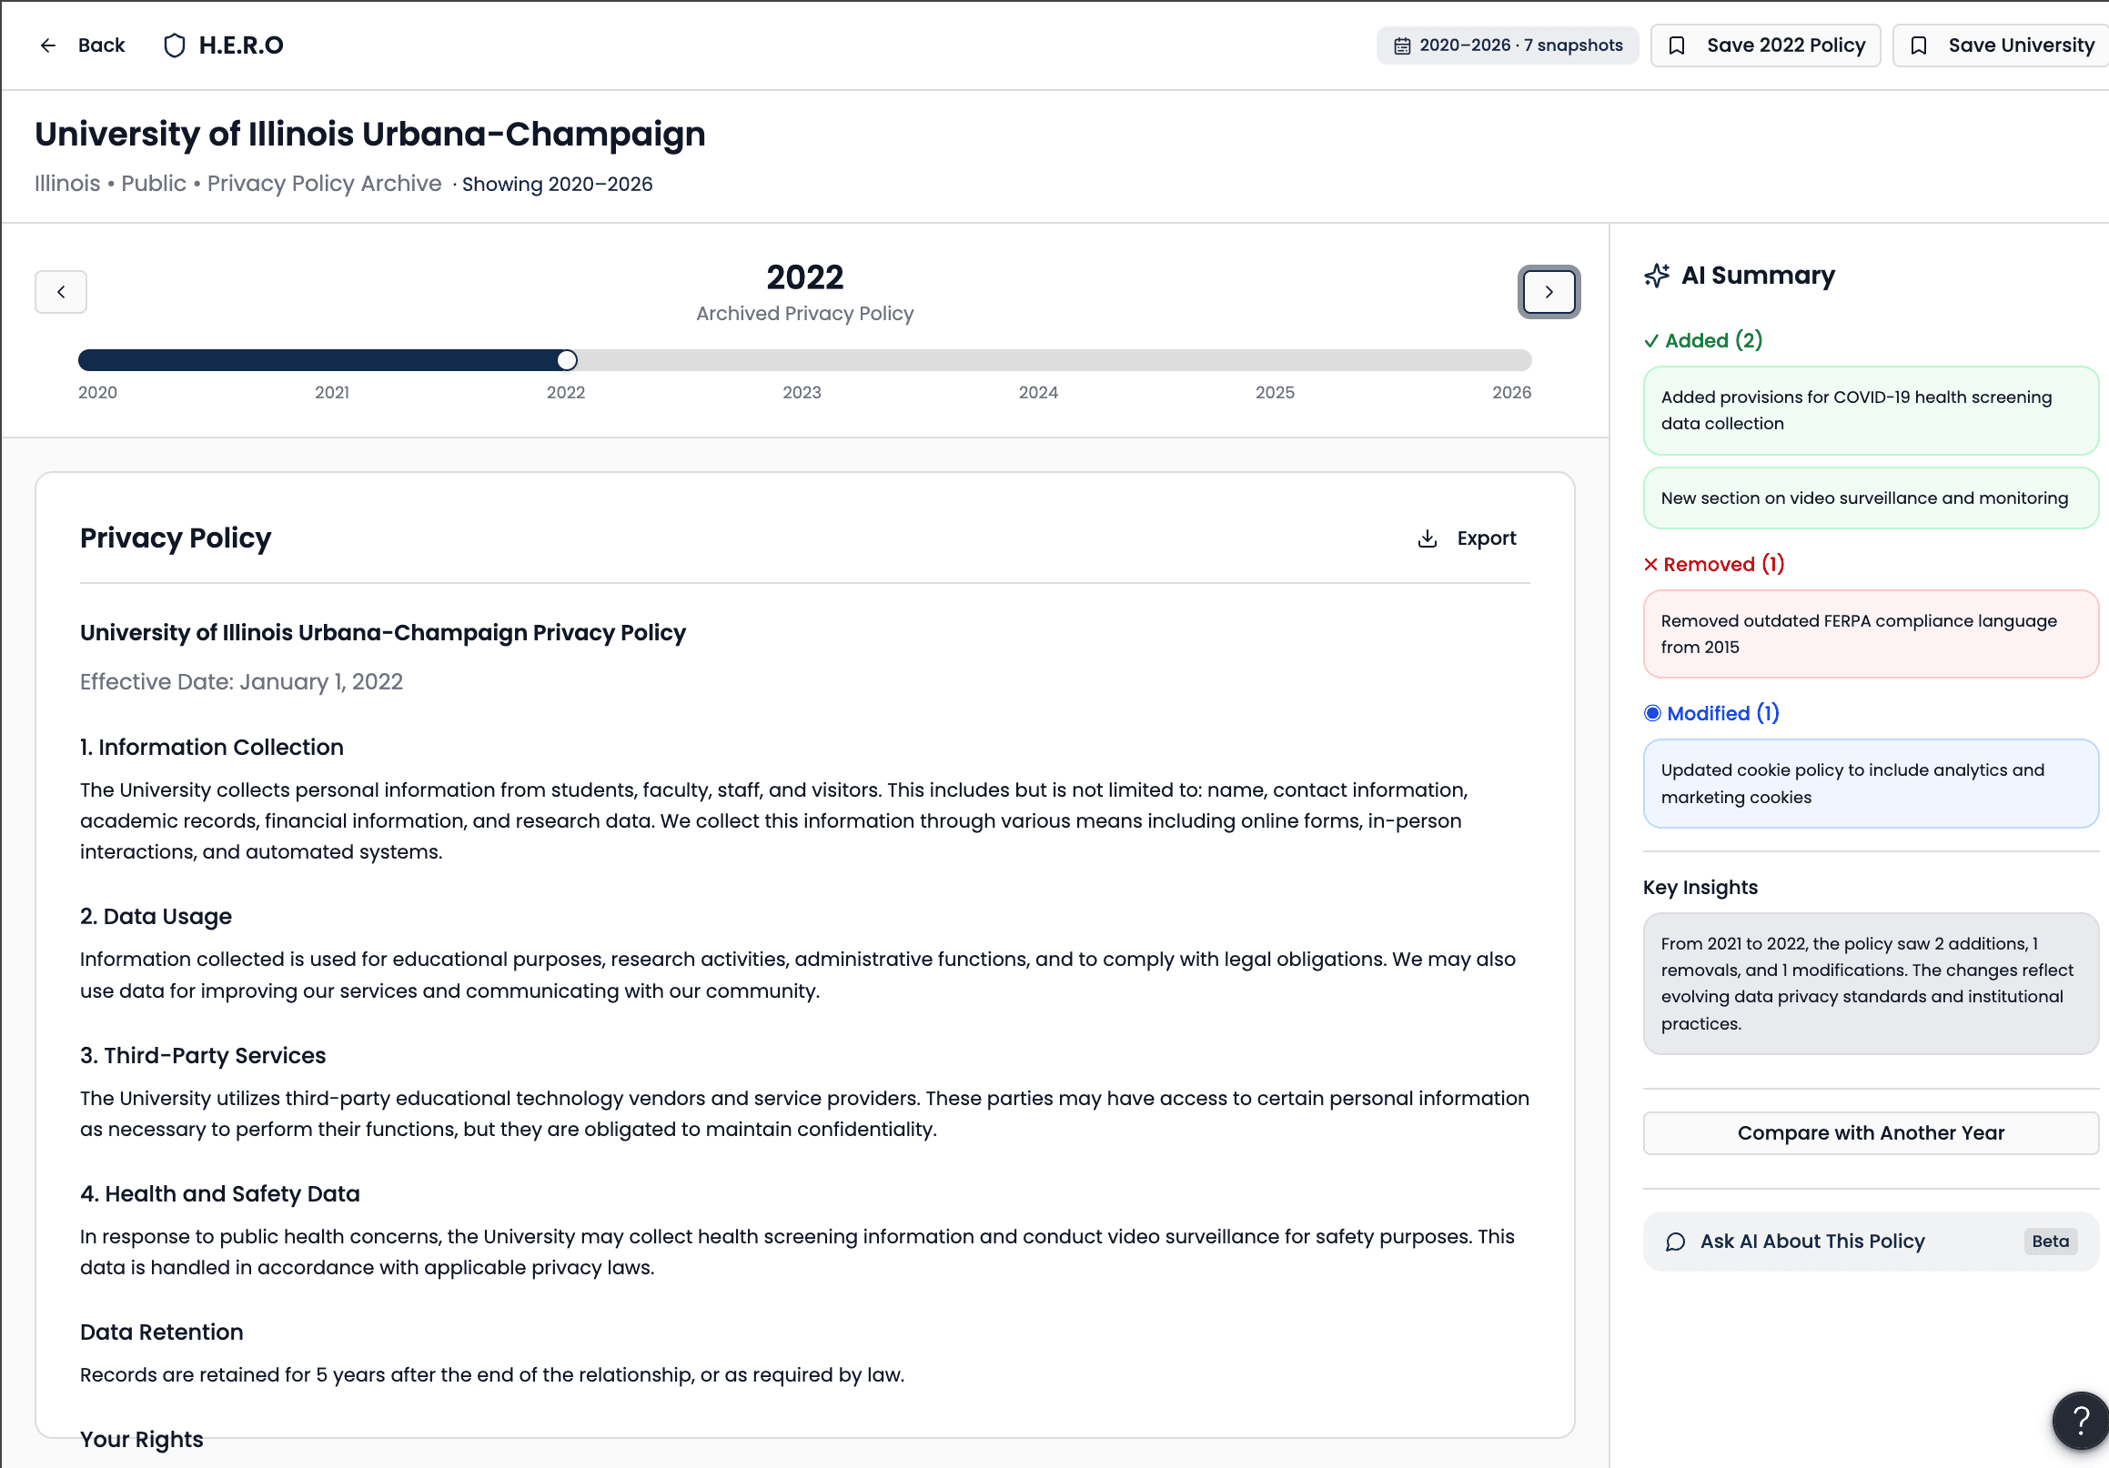Screen dimensions: 2109x1468
Task: Click the timeline slider handle at 2022
Action: [567, 360]
